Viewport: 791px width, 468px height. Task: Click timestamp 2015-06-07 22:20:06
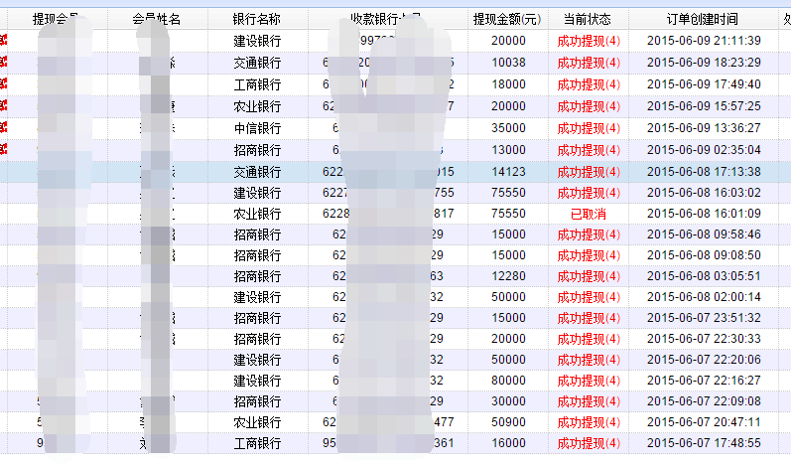(x=704, y=360)
